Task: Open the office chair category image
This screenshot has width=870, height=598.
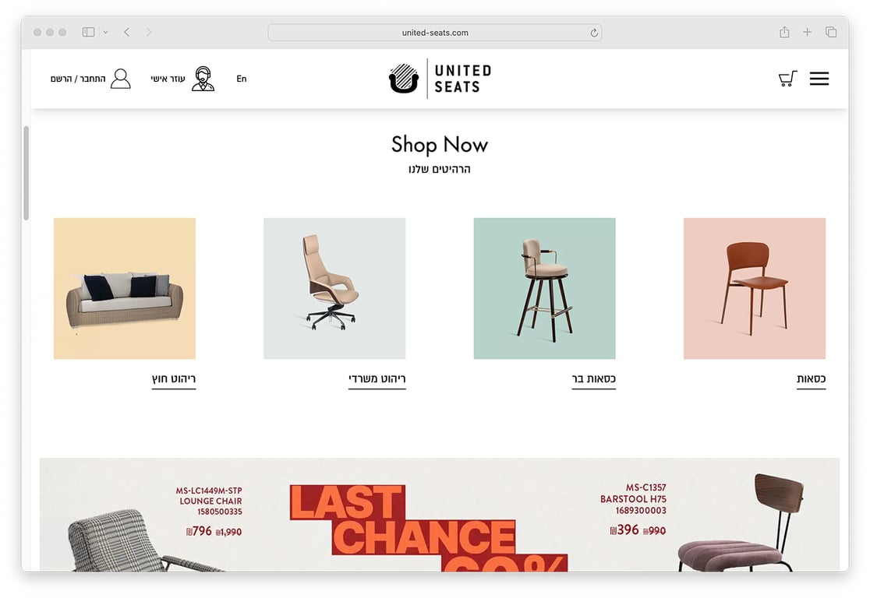Action: 334,288
